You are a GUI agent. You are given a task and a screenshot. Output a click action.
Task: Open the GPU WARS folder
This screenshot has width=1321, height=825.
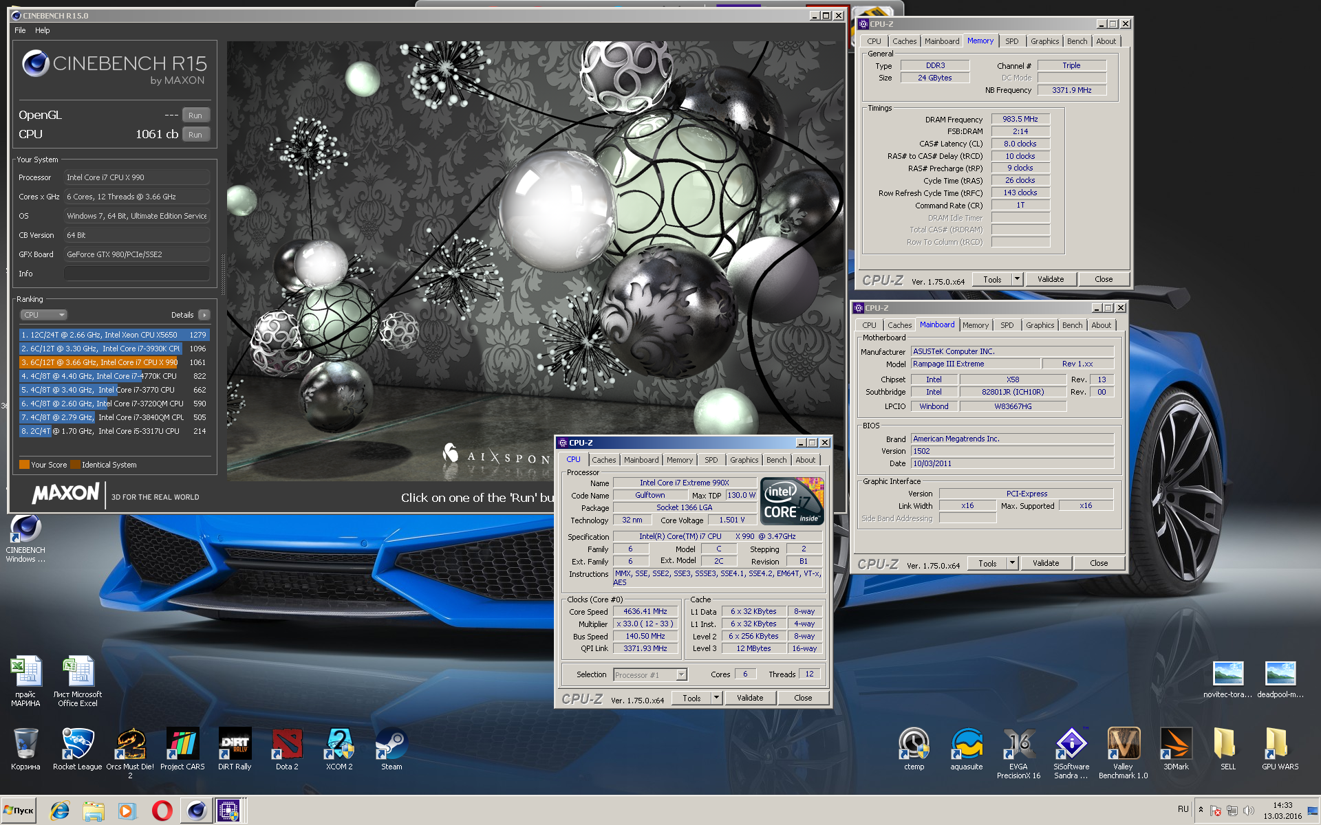pyautogui.click(x=1280, y=749)
